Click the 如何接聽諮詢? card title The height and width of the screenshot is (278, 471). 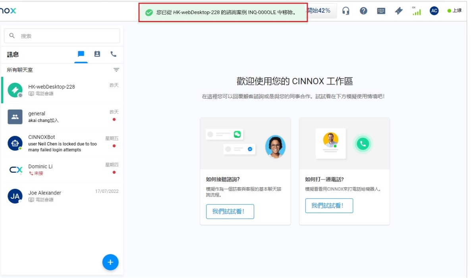pos(222,179)
